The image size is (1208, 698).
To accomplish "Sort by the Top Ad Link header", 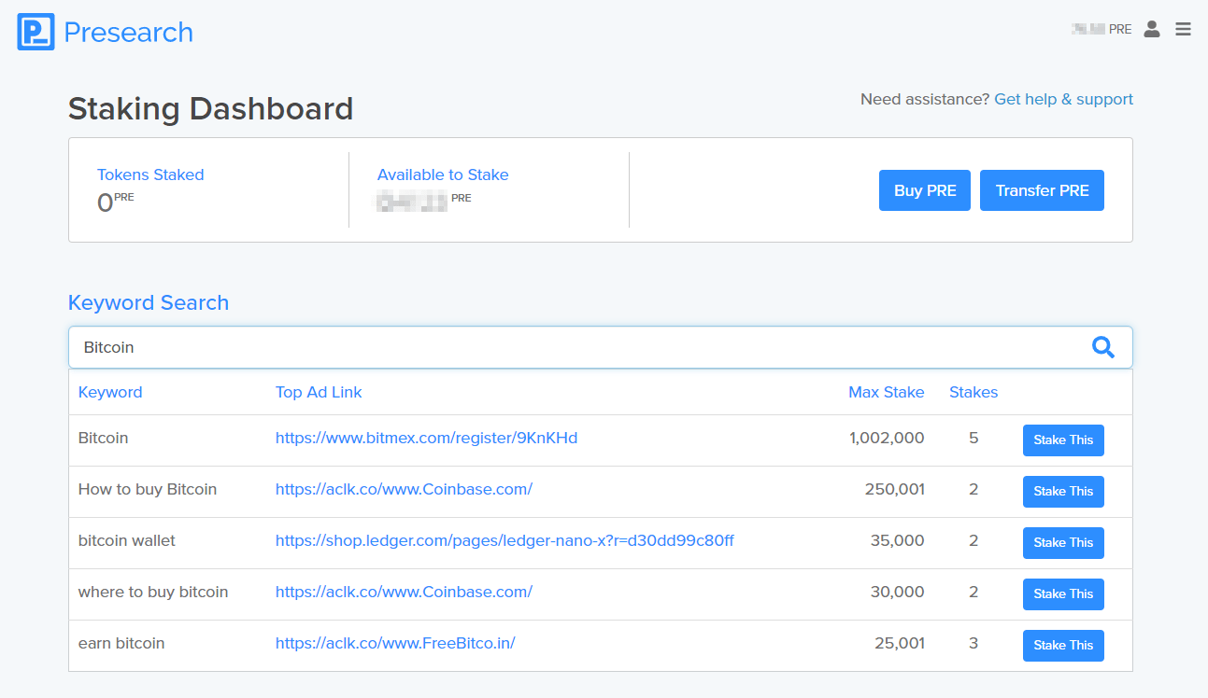I will (319, 392).
